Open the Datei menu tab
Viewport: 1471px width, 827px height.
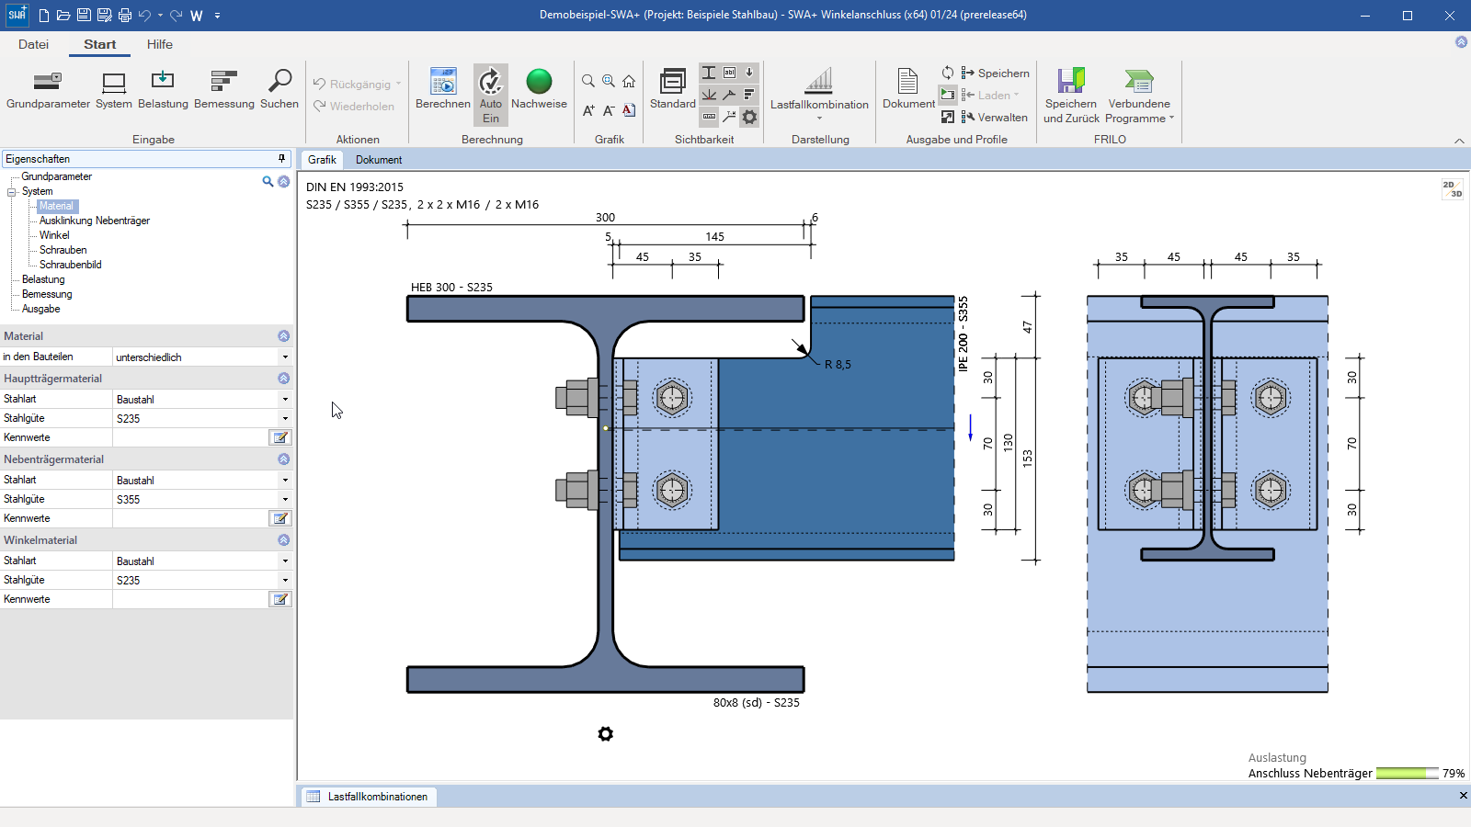[x=33, y=44]
